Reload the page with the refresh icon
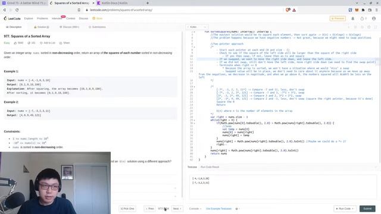The height and width of the screenshot is (214, 381). pyautogui.click(x=17, y=10)
